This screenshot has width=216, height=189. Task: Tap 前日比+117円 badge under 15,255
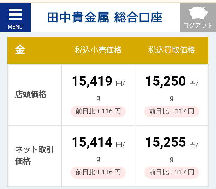(172, 172)
